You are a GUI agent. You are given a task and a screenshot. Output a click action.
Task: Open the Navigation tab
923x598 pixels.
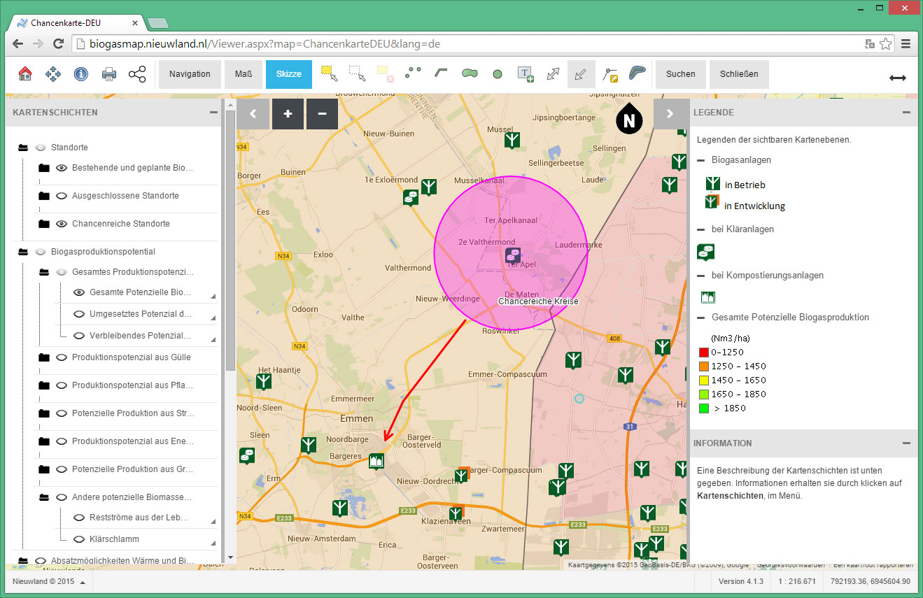click(x=190, y=74)
